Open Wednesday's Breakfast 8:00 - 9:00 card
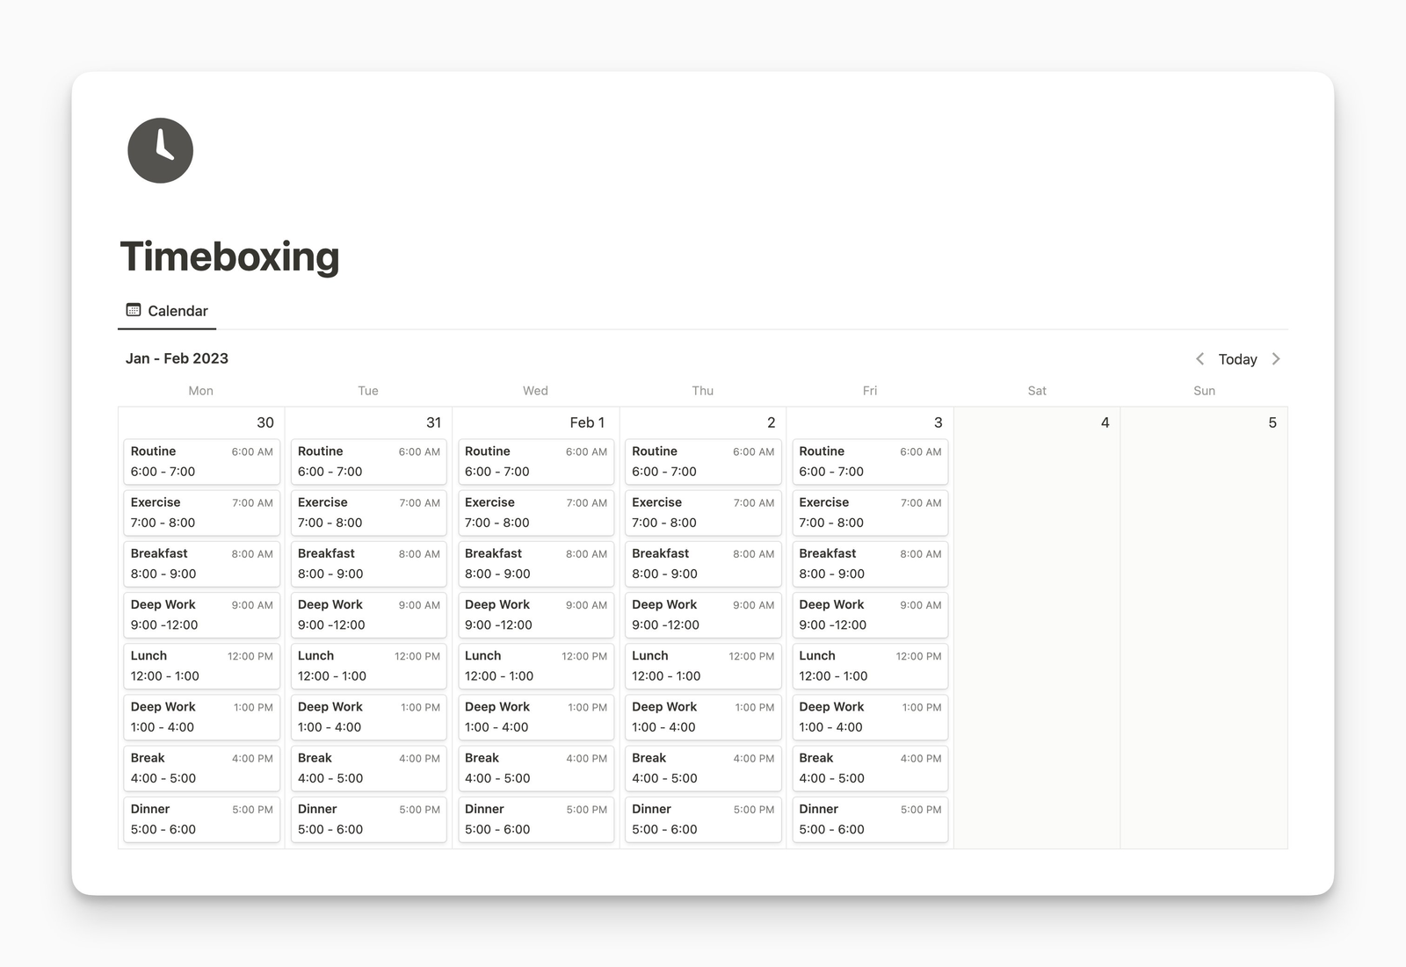The width and height of the screenshot is (1406, 967). coord(535,563)
